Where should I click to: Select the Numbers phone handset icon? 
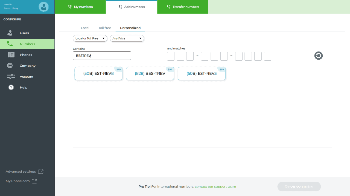10,44
